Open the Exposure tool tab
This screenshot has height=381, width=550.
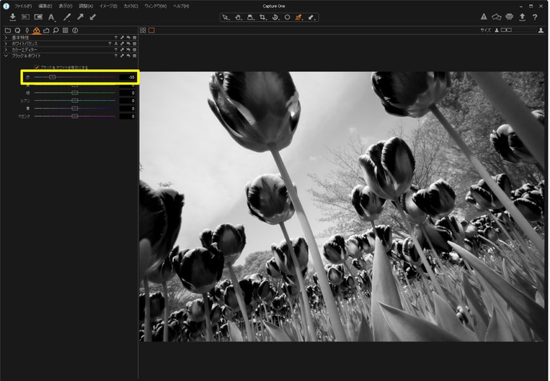pos(46,30)
